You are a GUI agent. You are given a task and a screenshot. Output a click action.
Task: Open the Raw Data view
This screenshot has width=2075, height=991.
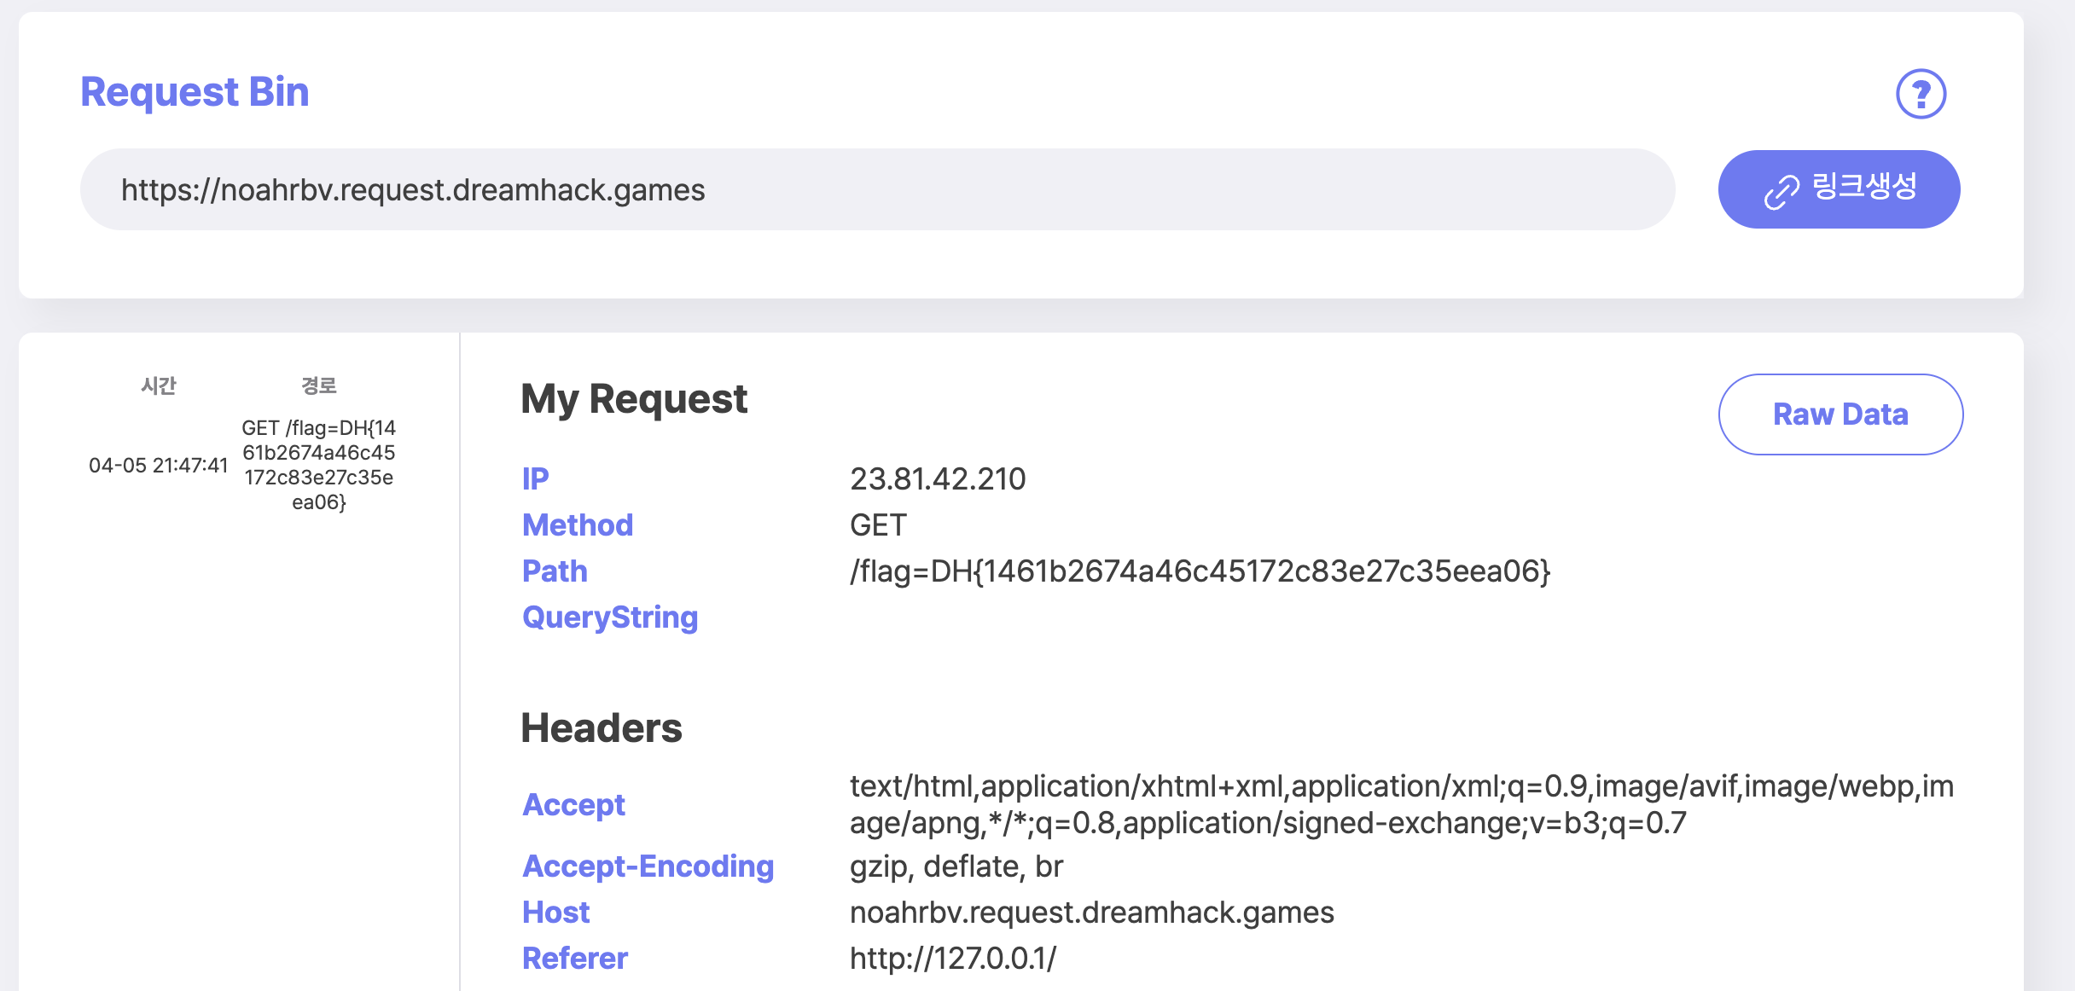point(1840,414)
